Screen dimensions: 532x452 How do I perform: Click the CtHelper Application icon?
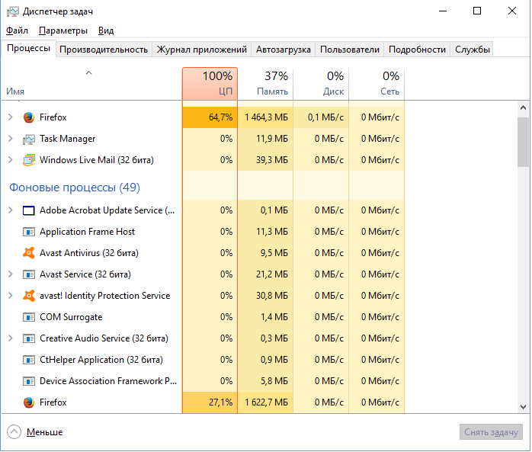point(29,360)
